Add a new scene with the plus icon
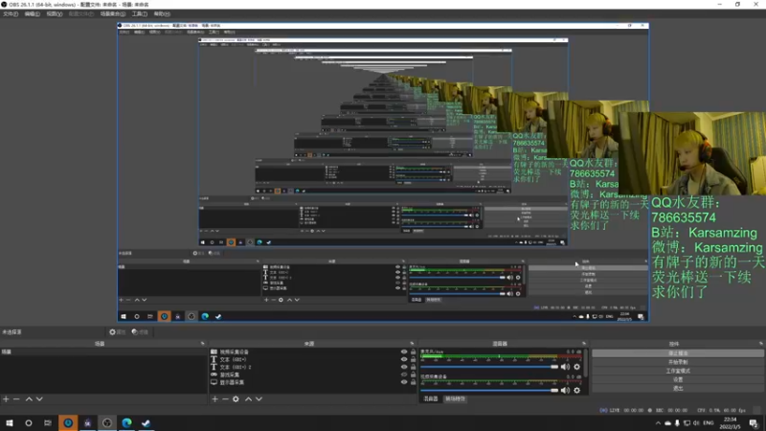This screenshot has width=766, height=431. [6, 399]
